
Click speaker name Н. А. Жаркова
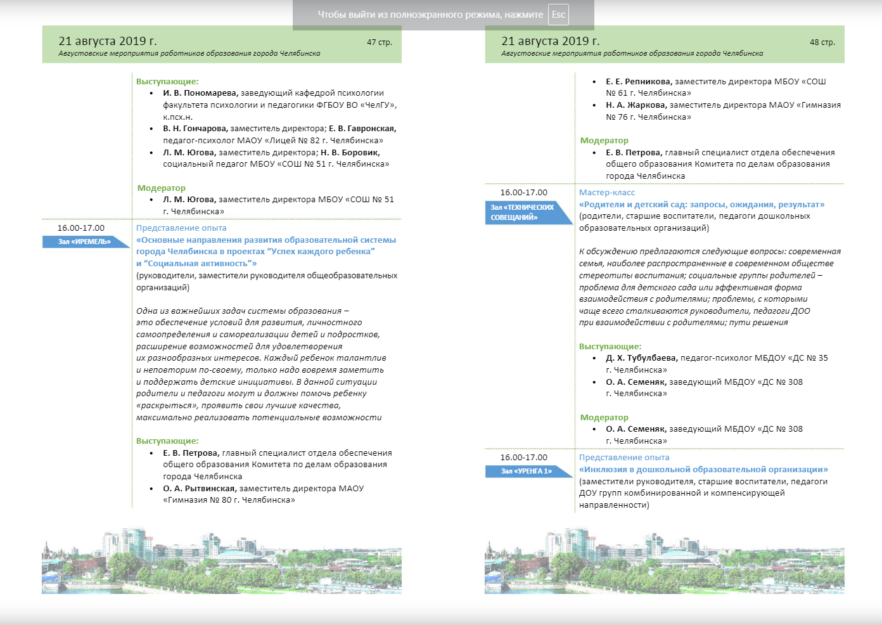tap(636, 105)
